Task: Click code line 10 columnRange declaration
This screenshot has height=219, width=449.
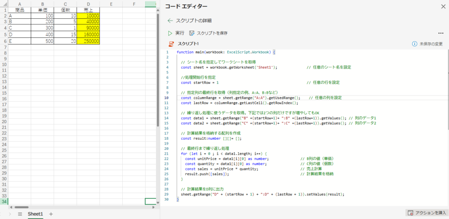Action: 241,98
